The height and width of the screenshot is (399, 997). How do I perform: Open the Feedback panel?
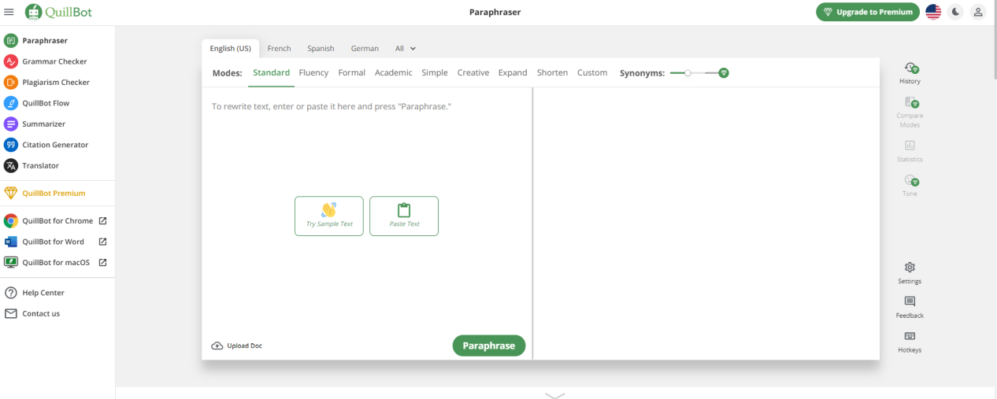910,308
